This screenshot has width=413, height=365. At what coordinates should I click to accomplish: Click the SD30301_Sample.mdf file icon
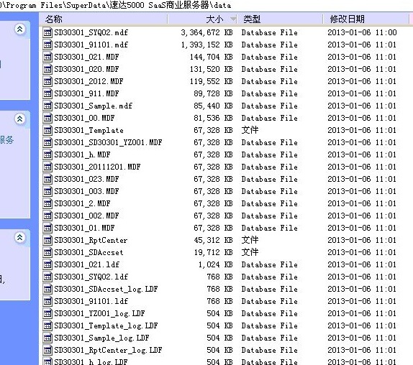pos(47,106)
